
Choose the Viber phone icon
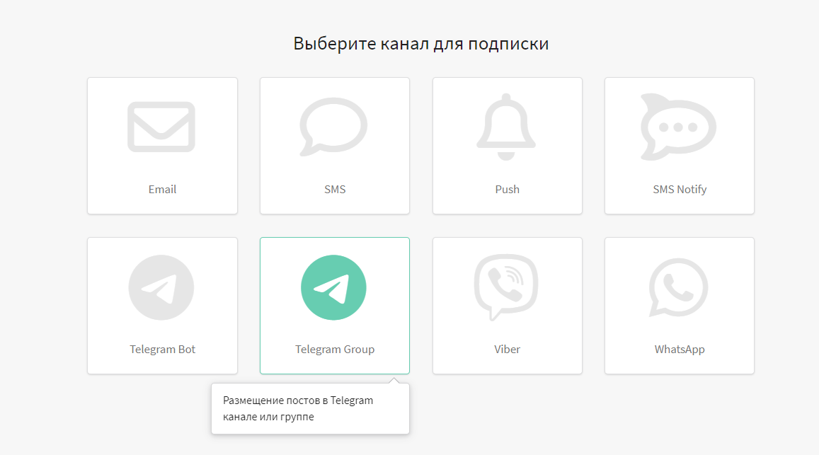point(506,287)
